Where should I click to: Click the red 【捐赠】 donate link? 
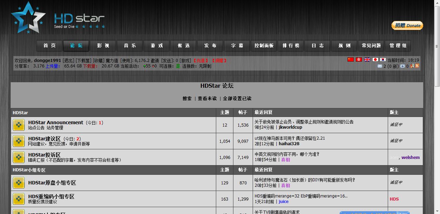pyautogui.click(x=219, y=61)
